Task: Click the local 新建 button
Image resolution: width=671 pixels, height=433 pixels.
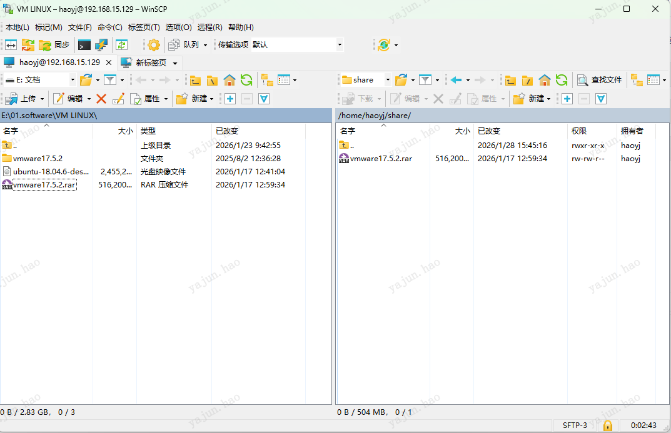Action: (x=192, y=99)
